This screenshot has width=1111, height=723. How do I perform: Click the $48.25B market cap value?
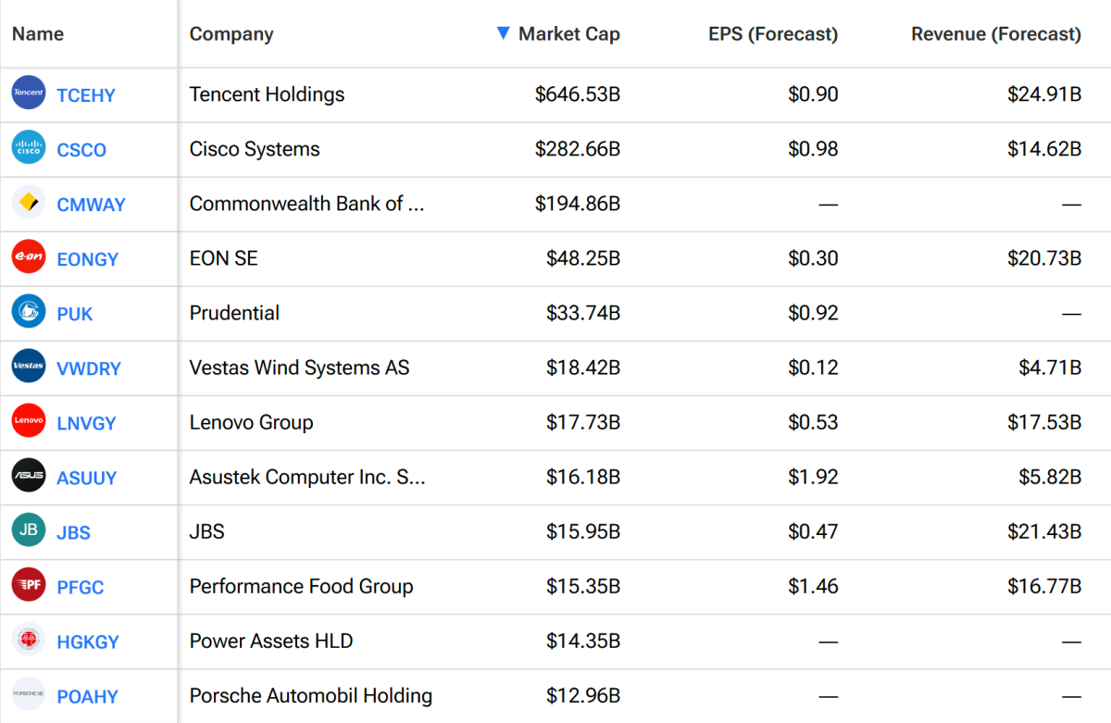click(x=583, y=258)
